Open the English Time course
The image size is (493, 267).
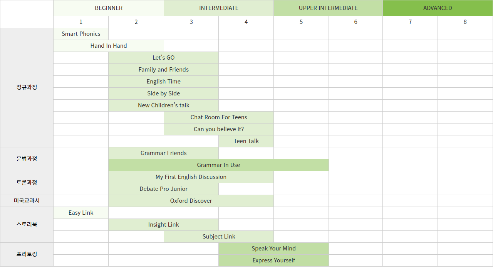tap(164, 82)
